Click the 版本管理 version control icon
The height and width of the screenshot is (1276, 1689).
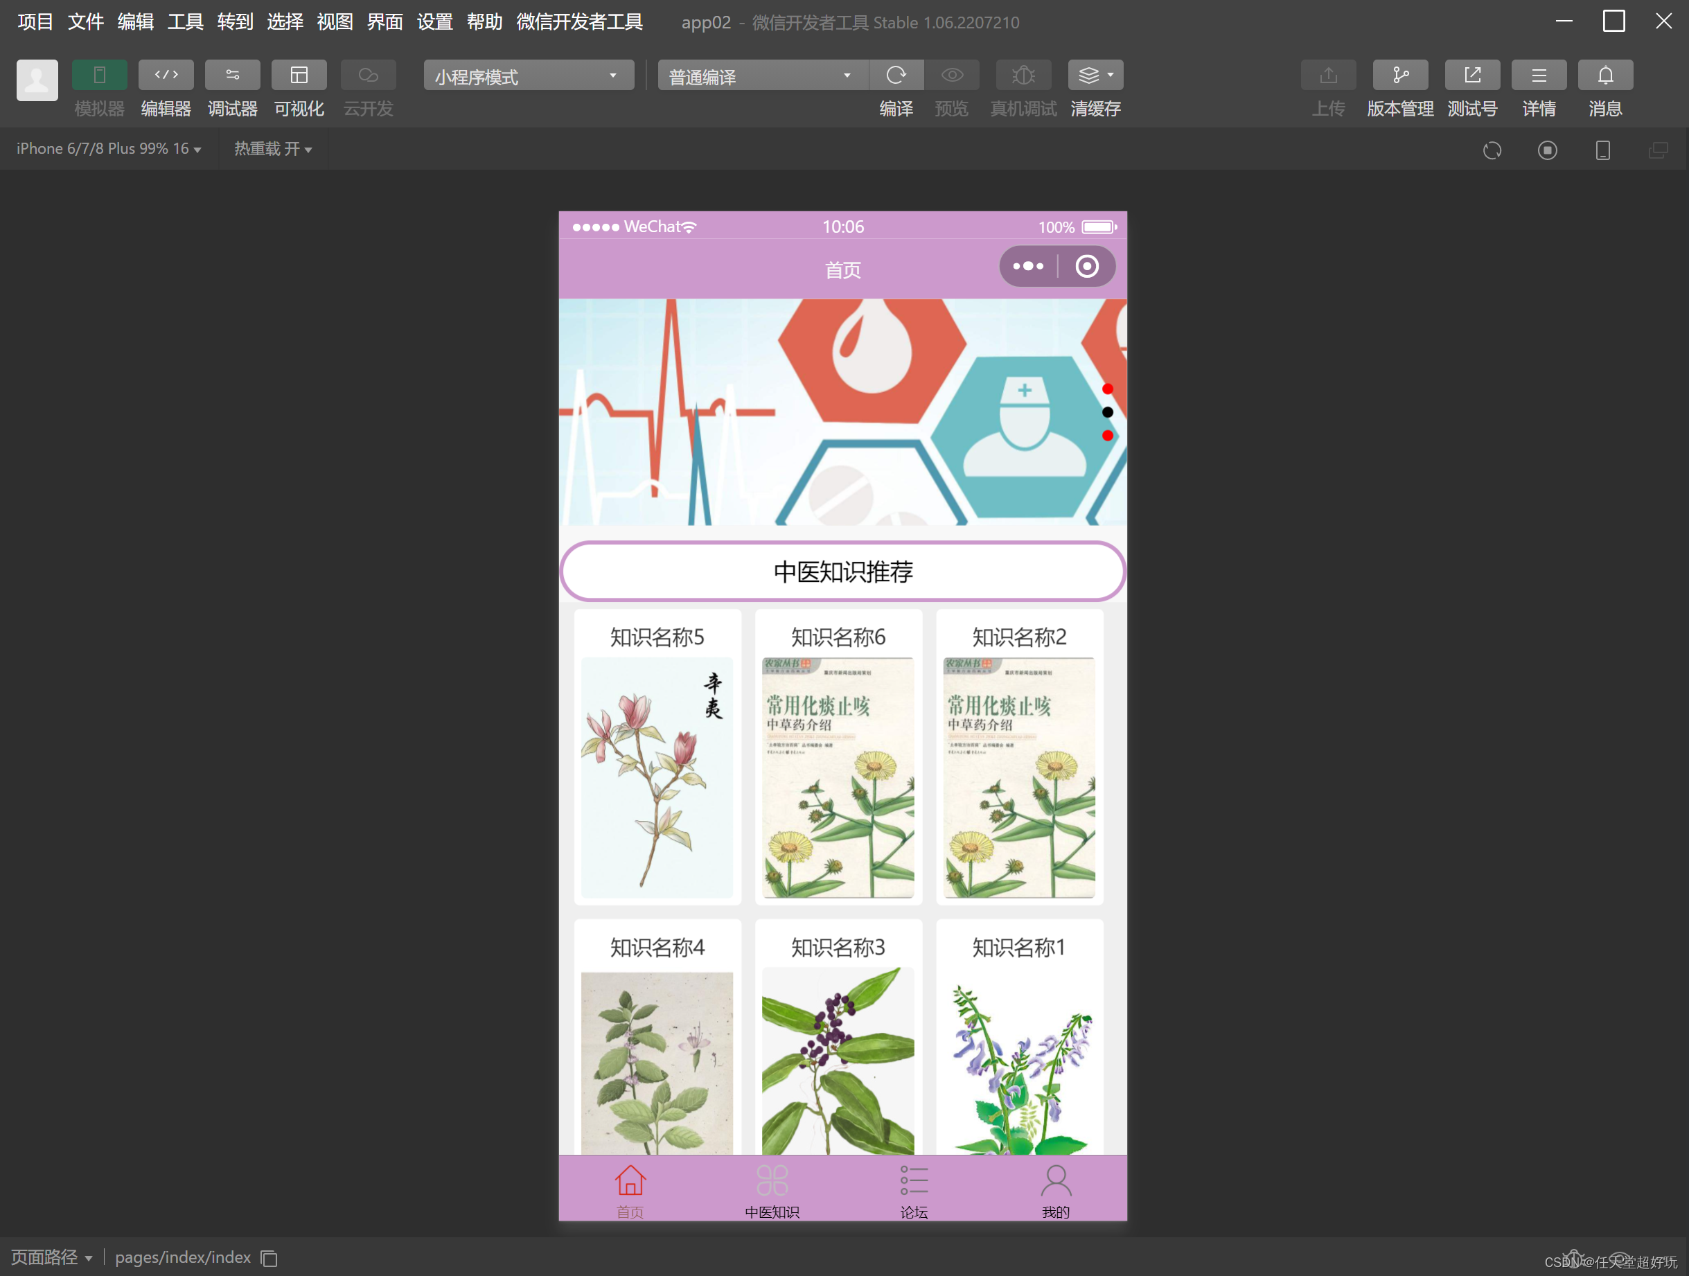[1399, 75]
